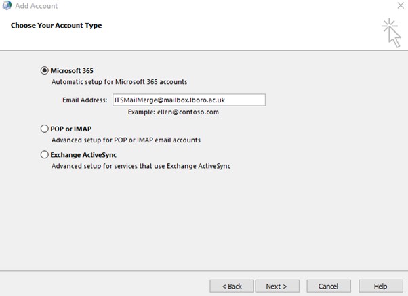
Task: Go back with the Back button
Action: click(232, 286)
